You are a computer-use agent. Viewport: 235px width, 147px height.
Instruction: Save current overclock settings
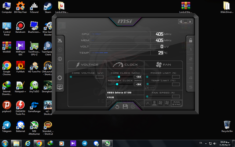(x=125, y=107)
